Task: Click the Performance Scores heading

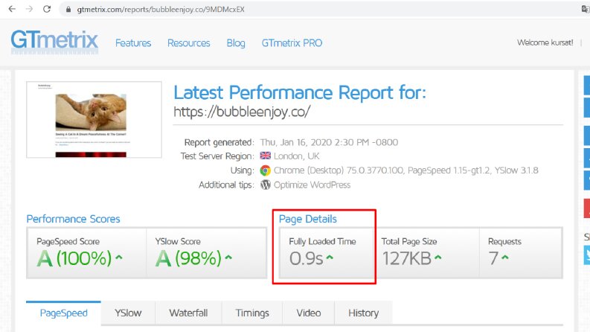Action: pos(74,219)
